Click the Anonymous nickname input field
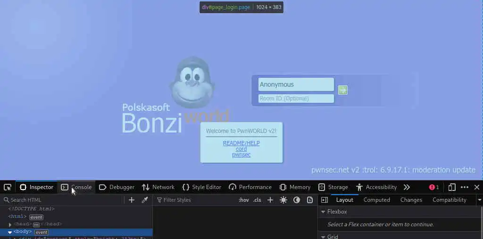The height and width of the screenshot is (239, 483). (x=296, y=84)
